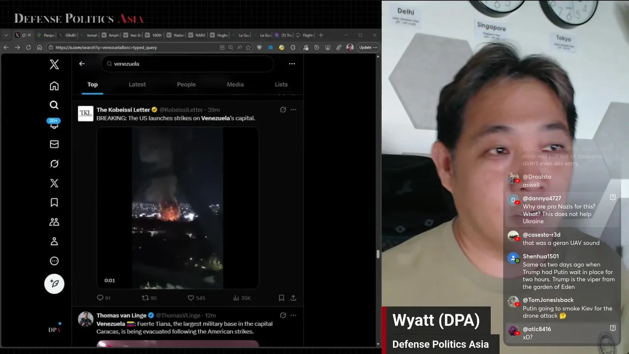Switch to the Media tab
The image size is (629, 354).
235,85
